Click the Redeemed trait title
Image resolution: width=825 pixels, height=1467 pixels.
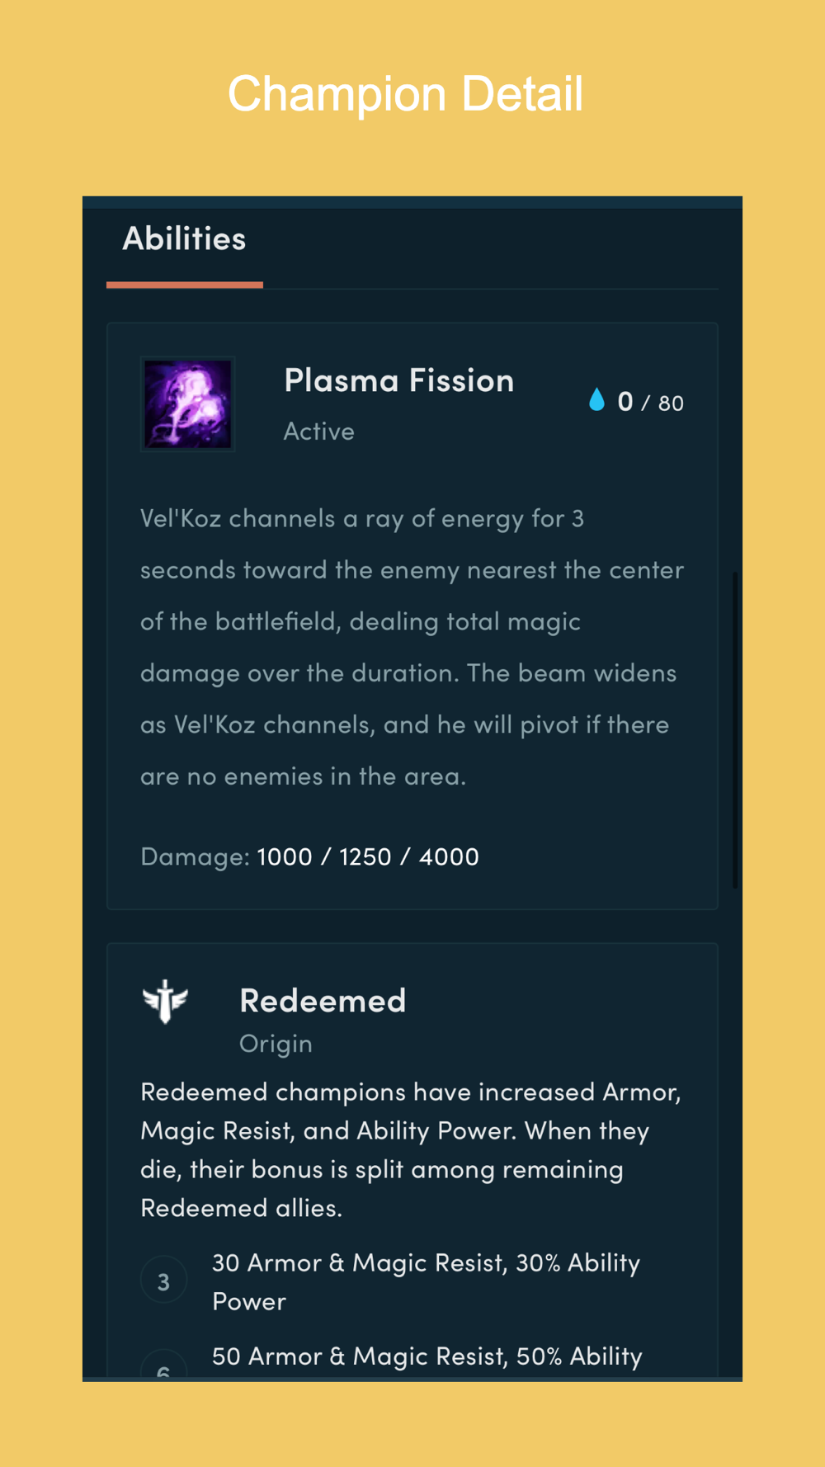(323, 1001)
